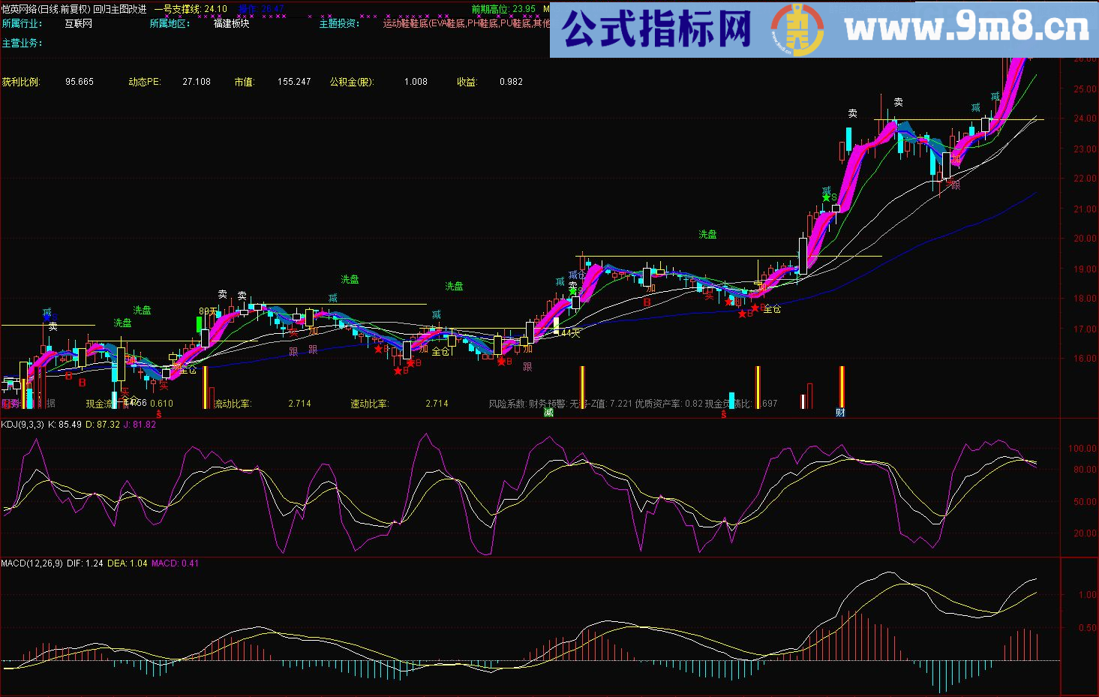Select the 所属地区 label

point(170,24)
